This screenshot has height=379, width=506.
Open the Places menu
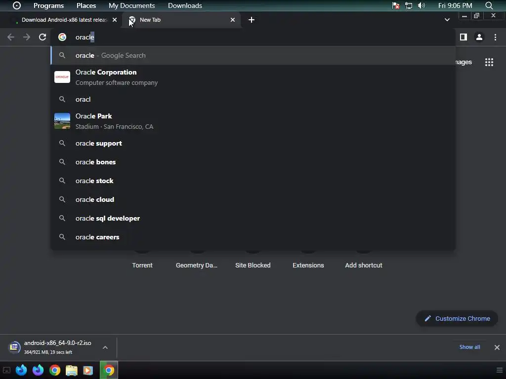[x=86, y=5]
